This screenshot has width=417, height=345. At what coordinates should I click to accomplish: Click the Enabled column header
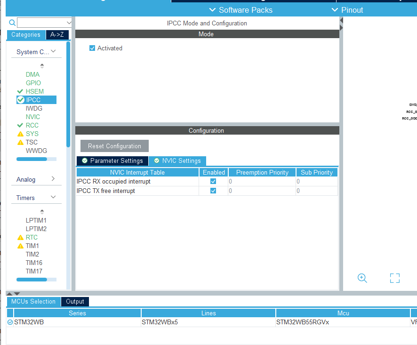point(214,172)
